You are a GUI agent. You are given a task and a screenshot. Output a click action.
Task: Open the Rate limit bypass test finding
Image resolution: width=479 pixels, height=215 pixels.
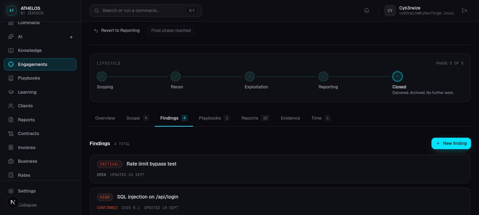click(x=280, y=169)
